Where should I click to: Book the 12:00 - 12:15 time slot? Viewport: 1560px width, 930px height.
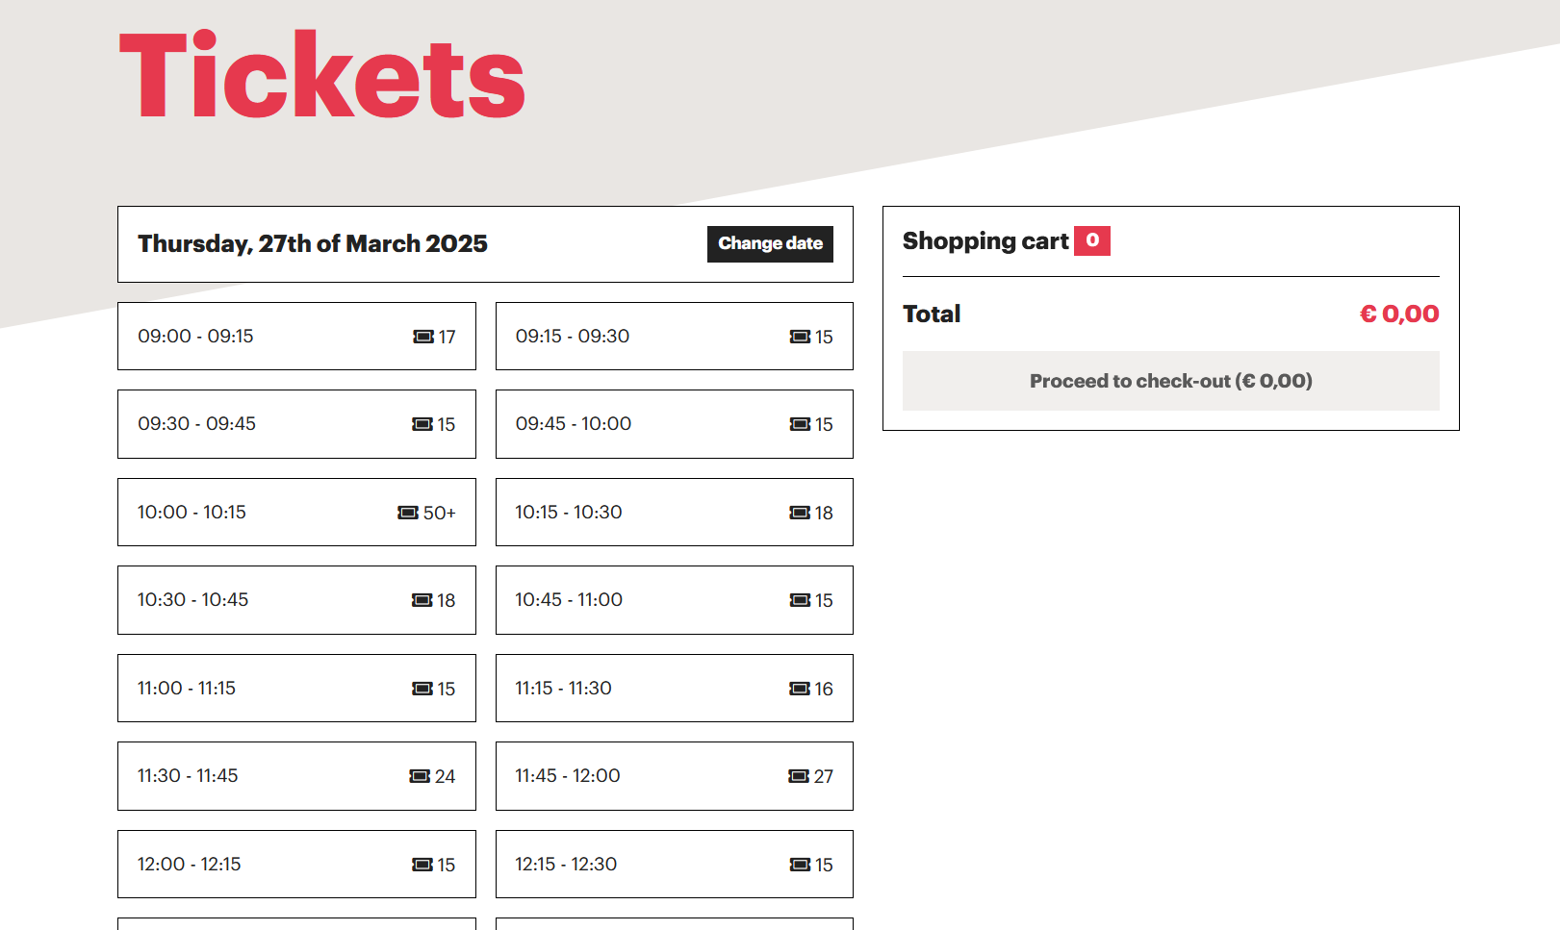pos(296,865)
